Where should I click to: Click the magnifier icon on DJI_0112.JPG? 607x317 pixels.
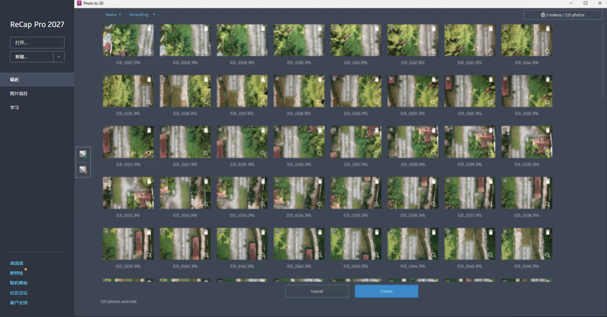pyautogui.click(x=433, y=51)
